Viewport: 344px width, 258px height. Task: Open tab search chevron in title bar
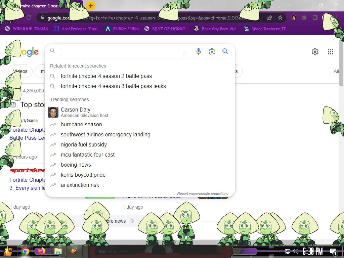tap(290, 5)
